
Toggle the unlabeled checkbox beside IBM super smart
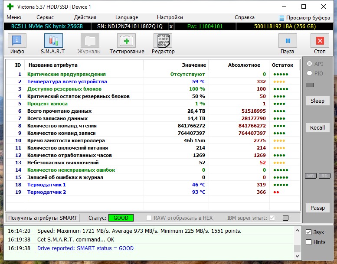tap(285, 218)
